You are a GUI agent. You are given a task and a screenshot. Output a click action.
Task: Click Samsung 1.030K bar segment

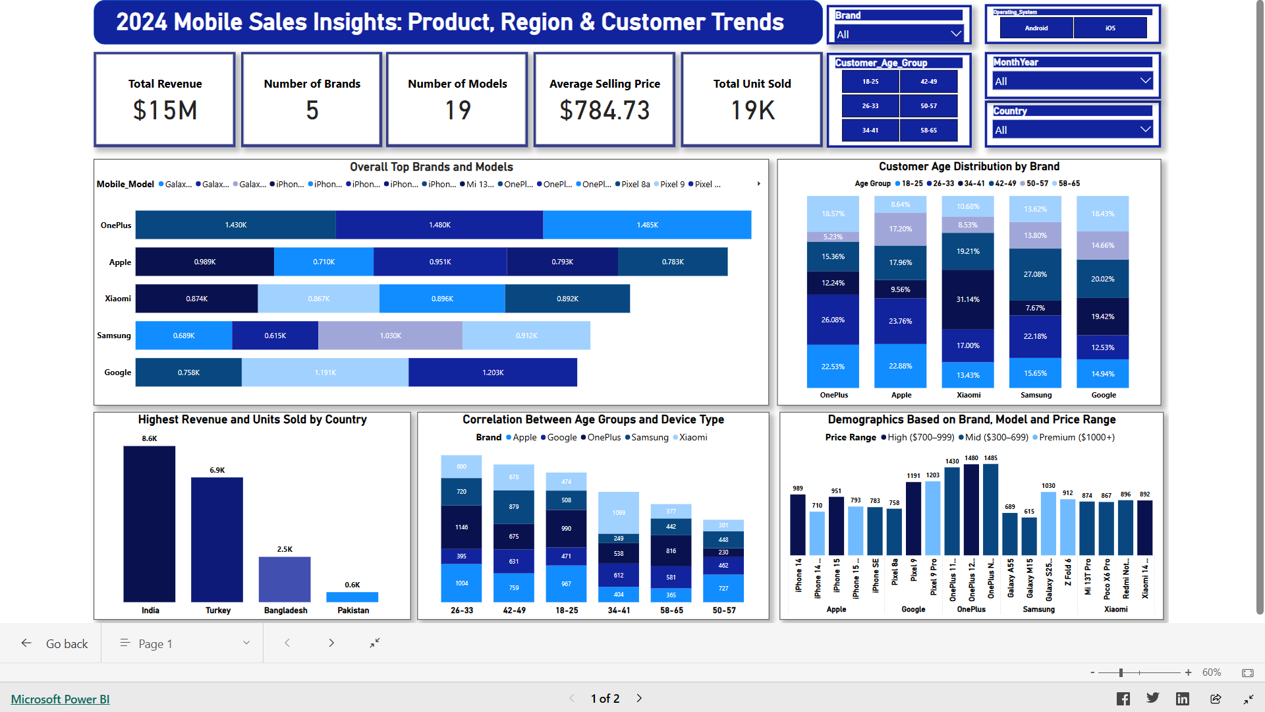point(390,336)
